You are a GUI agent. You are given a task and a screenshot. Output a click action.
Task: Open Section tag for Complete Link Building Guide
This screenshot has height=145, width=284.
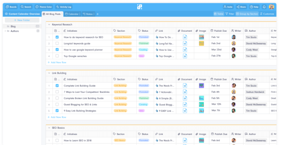(120, 85)
